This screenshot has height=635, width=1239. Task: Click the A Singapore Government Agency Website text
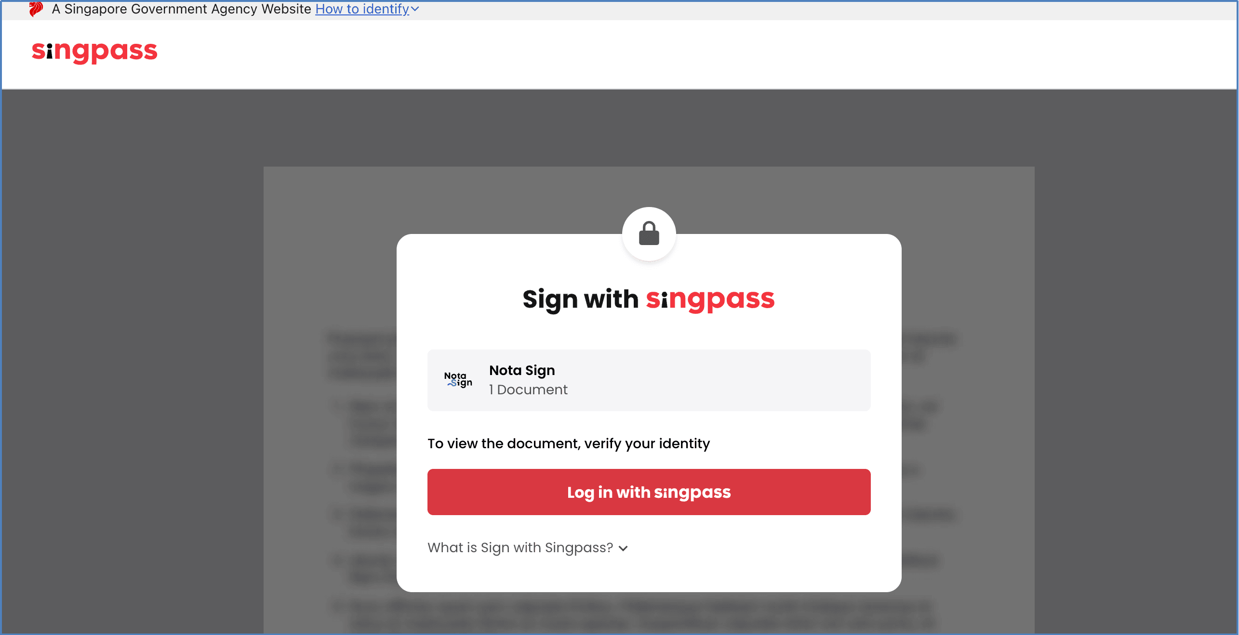[x=181, y=9]
